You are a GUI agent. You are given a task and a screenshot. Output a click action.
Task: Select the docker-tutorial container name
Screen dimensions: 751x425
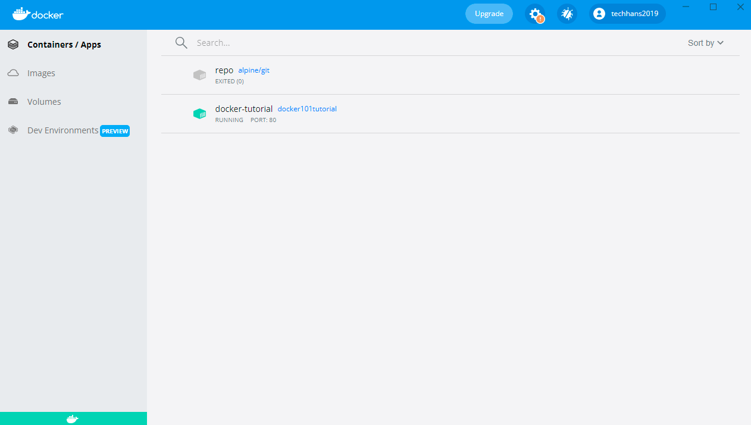click(x=244, y=109)
